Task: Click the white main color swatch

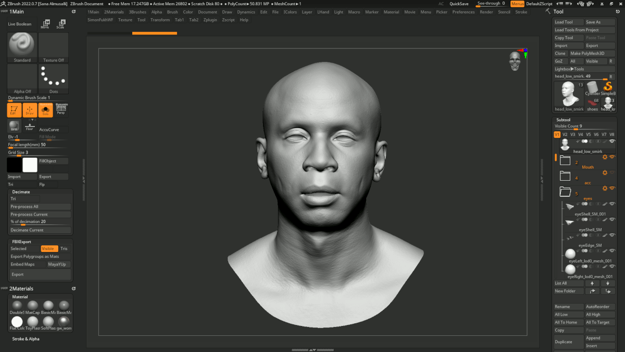Action: click(30, 165)
